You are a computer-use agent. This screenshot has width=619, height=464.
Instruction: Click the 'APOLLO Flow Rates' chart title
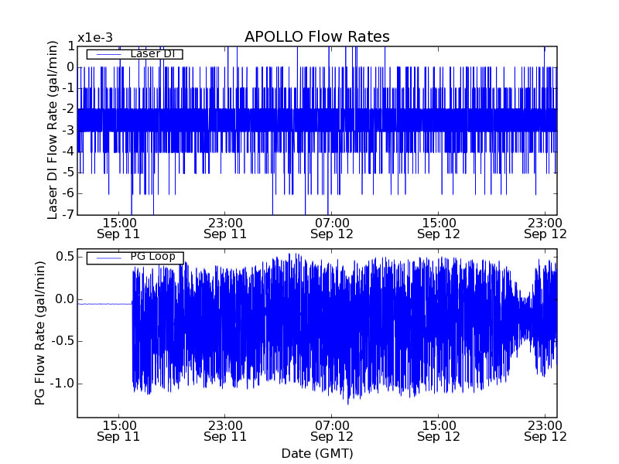317,36
